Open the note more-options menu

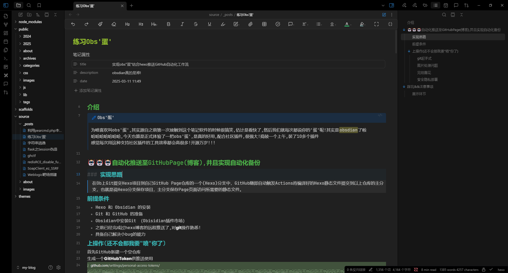[x=392, y=15]
